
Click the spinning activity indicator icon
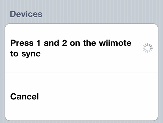click(x=148, y=48)
